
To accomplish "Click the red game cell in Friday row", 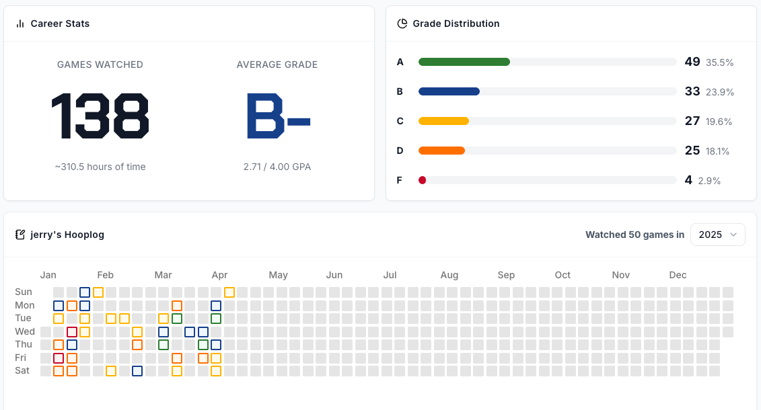I will coord(59,358).
